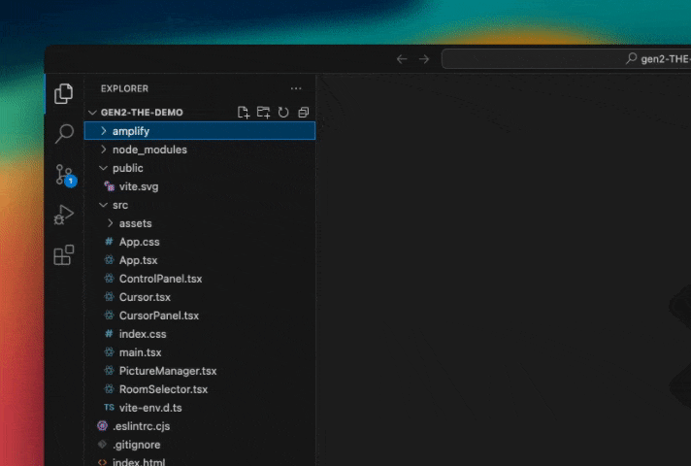Click the EXPLORER panel title

click(x=125, y=88)
